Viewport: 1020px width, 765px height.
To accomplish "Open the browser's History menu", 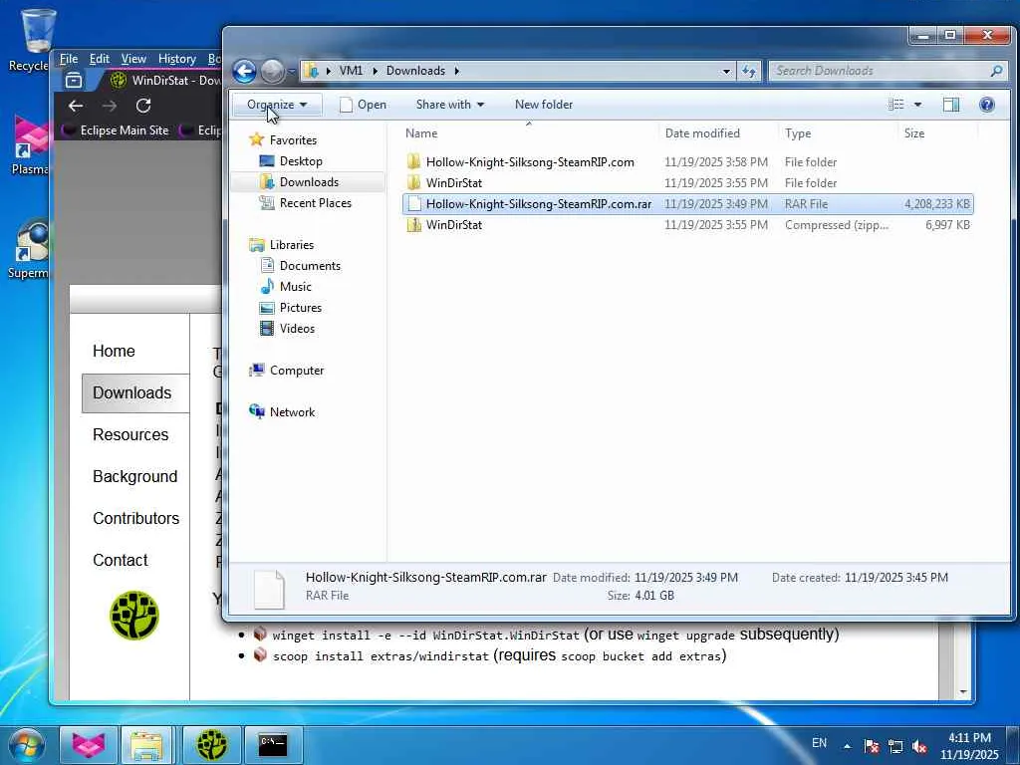I will click(177, 59).
